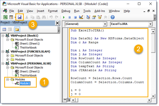Run the macro with the green play icon
159x106 pixels.
click(64, 17)
